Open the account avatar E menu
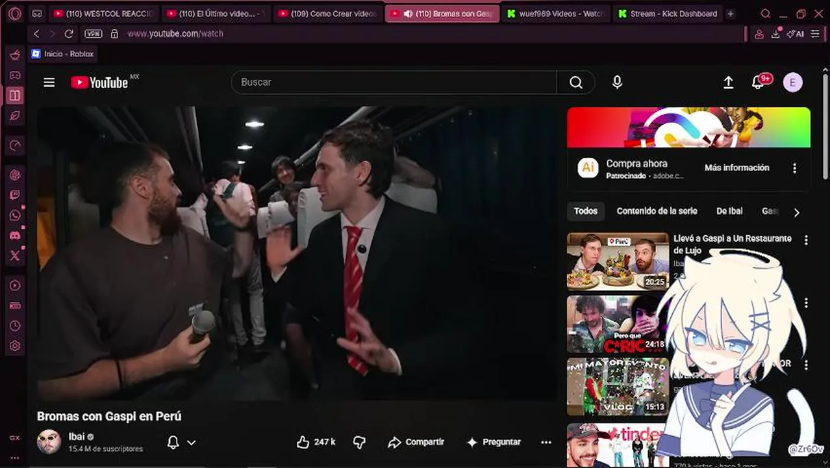830x468 pixels. tap(792, 82)
